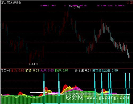
Task: Click the 17.78 high price label
Action: [x=76, y=7]
